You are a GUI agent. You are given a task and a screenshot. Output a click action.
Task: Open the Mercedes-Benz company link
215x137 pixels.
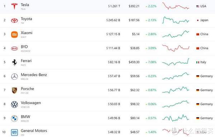pos(34,75)
